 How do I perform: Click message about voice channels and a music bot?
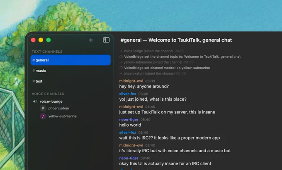175,151
